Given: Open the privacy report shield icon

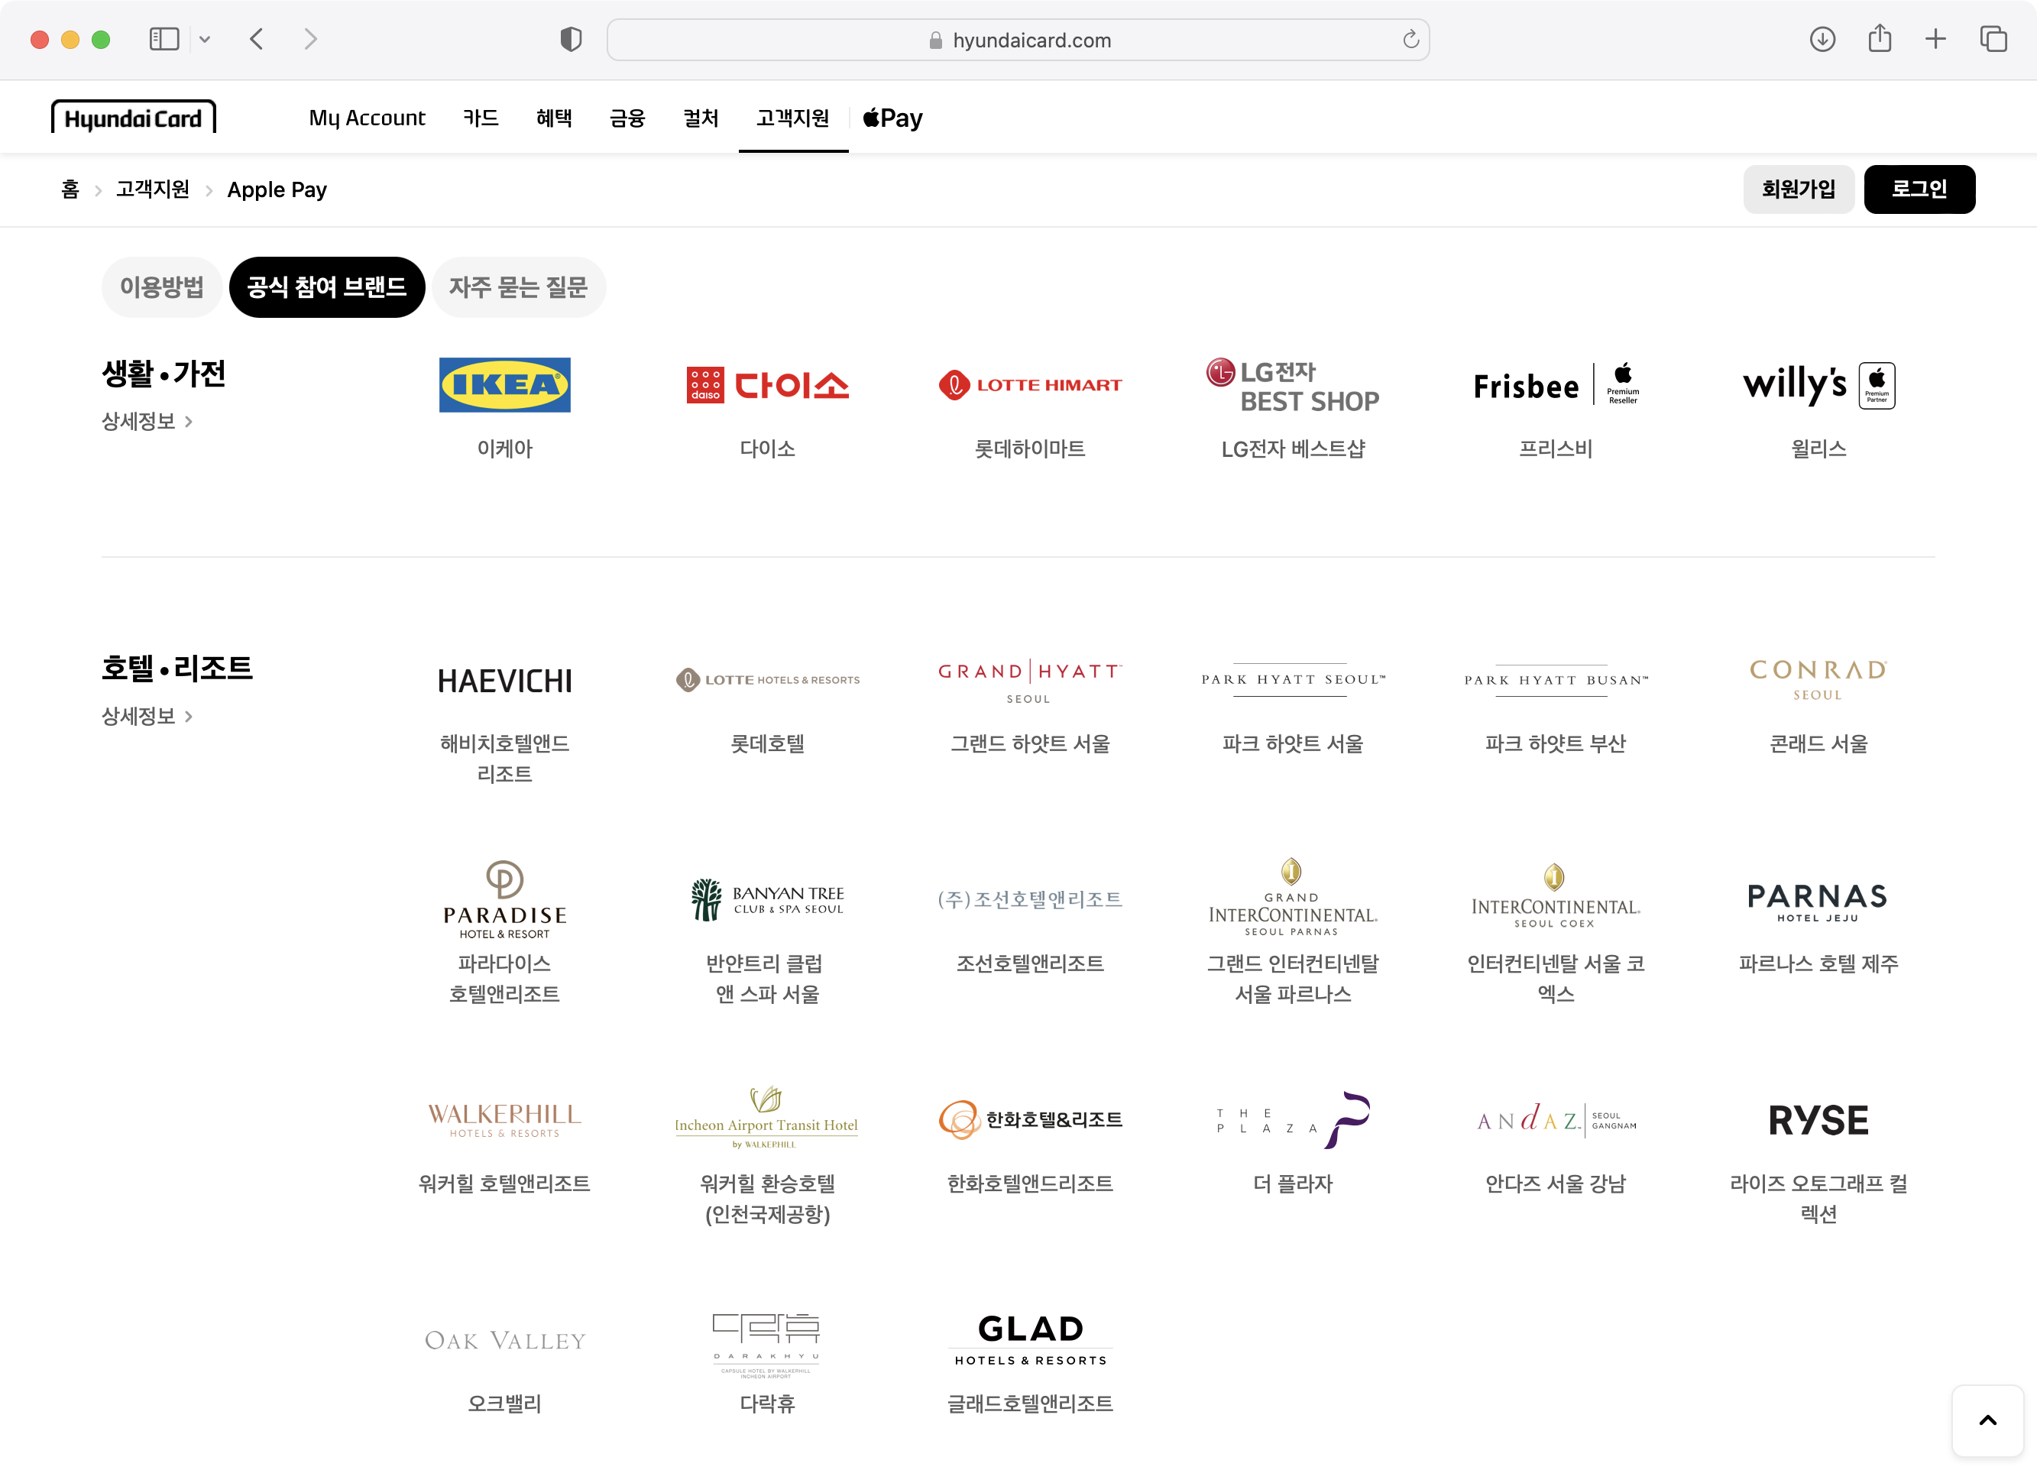Looking at the screenshot, I should pos(572,40).
